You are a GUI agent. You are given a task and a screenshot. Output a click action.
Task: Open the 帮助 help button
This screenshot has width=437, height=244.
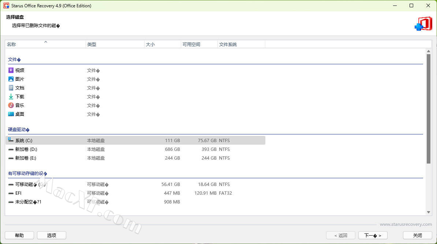pyautogui.click(x=19, y=235)
